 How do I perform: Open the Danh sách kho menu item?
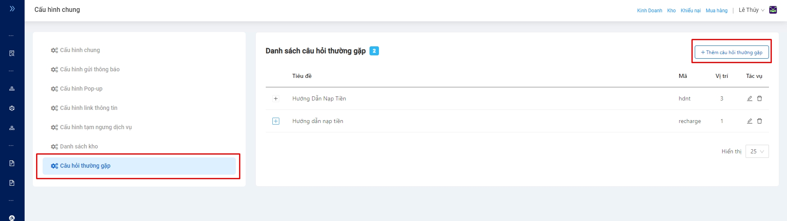pyautogui.click(x=79, y=146)
